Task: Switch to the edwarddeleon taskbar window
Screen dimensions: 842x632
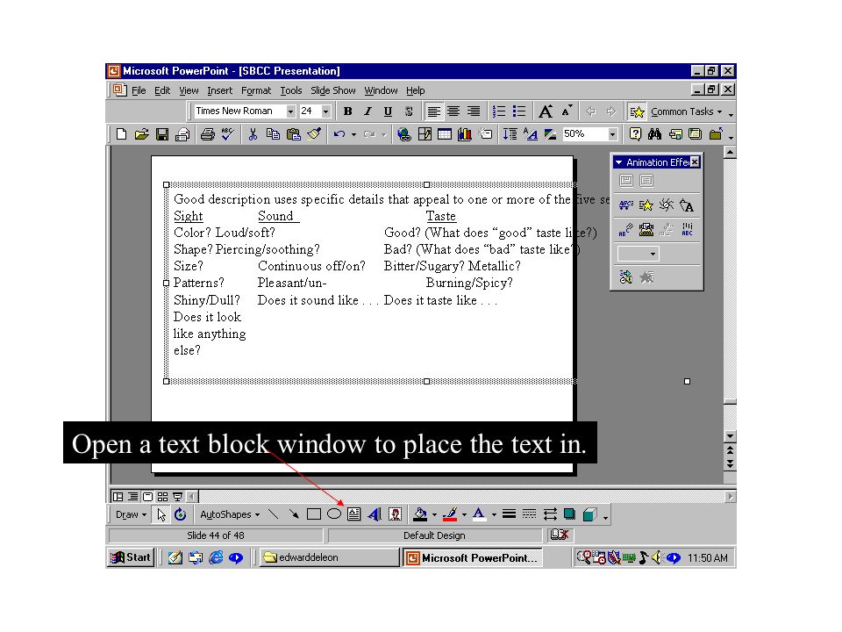Action: pos(329,557)
